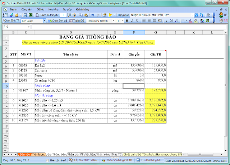Open the Tệp tin menu
Image resolution: width=230 pixels, height=165 pixels.
pos(14,10)
